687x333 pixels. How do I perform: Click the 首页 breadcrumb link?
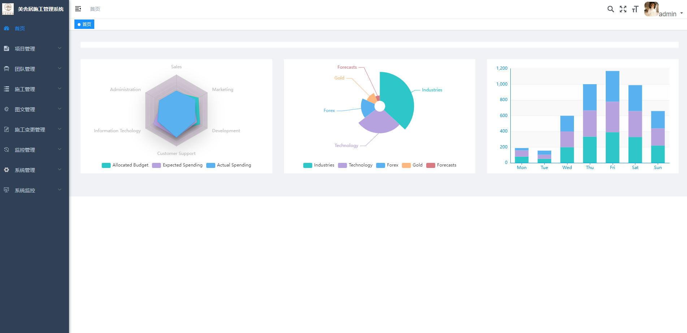point(95,9)
